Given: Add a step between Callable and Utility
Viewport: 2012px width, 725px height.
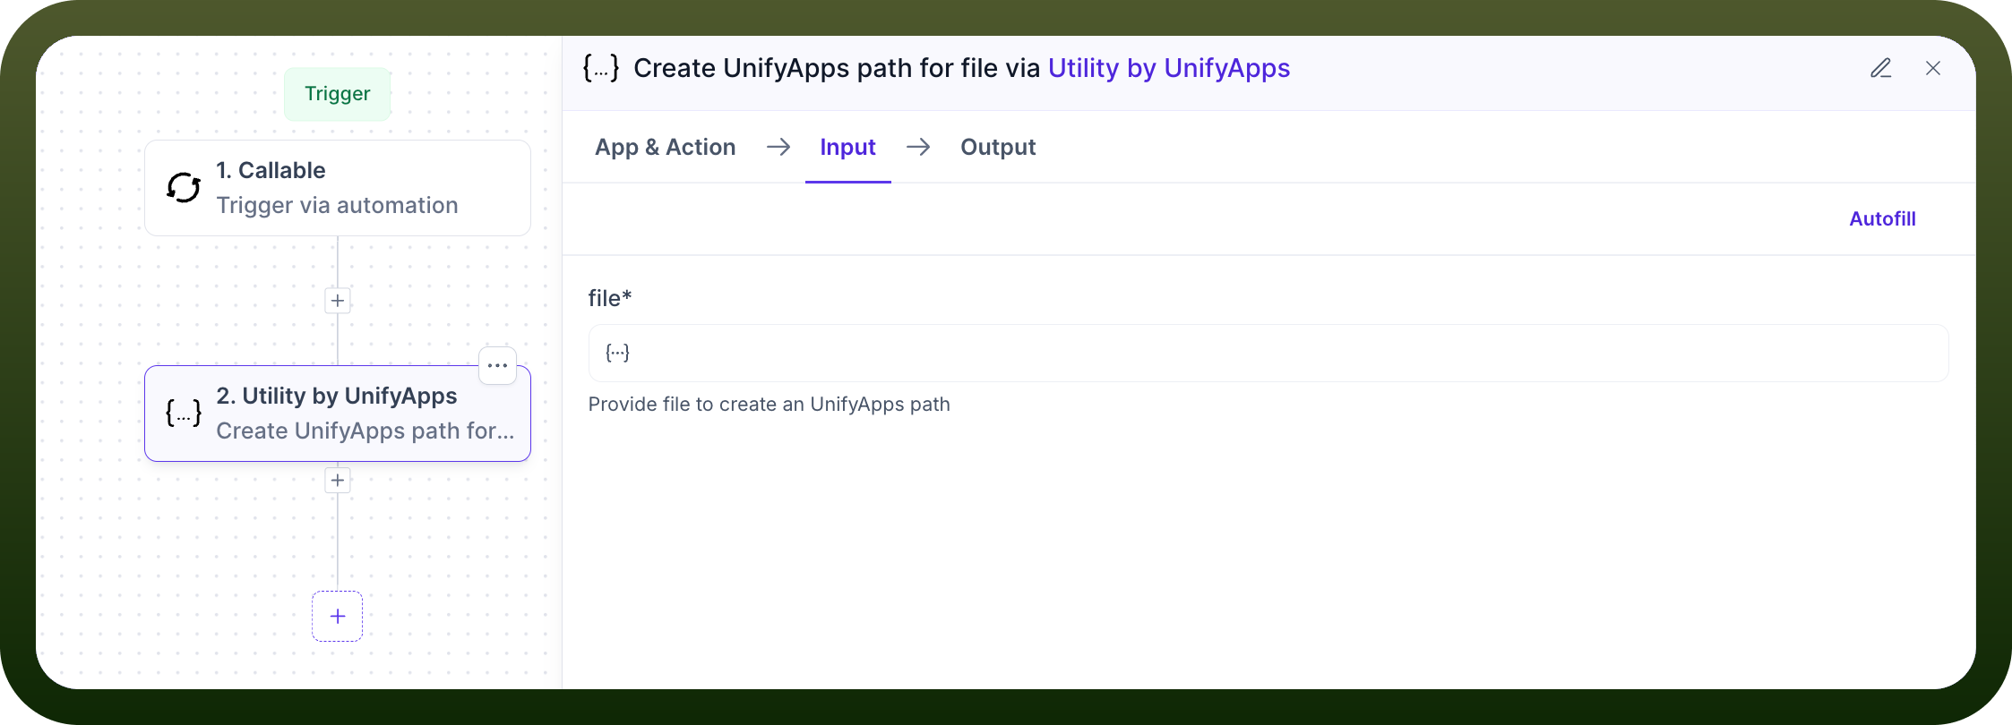Looking at the screenshot, I should (x=338, y=301).
